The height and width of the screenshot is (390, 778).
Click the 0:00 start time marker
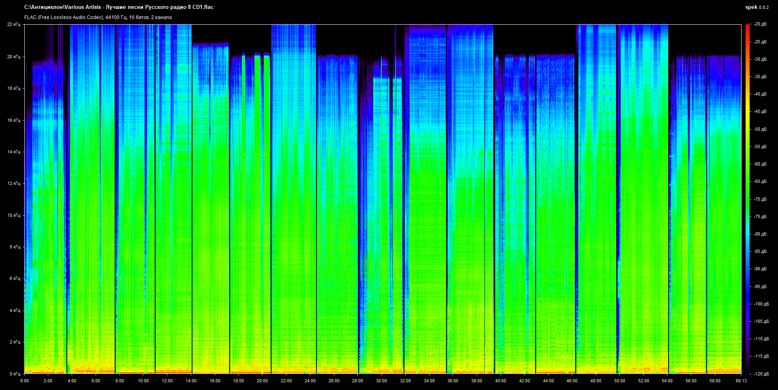pos(24,381)
